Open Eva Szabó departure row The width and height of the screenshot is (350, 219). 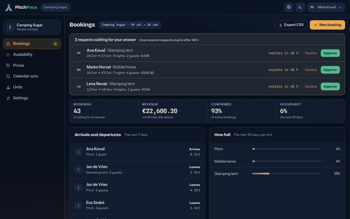point(137,205)
